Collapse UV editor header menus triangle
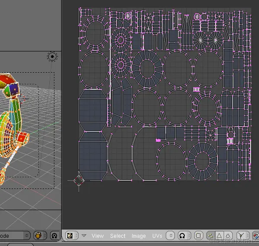 tap(84, 235)
